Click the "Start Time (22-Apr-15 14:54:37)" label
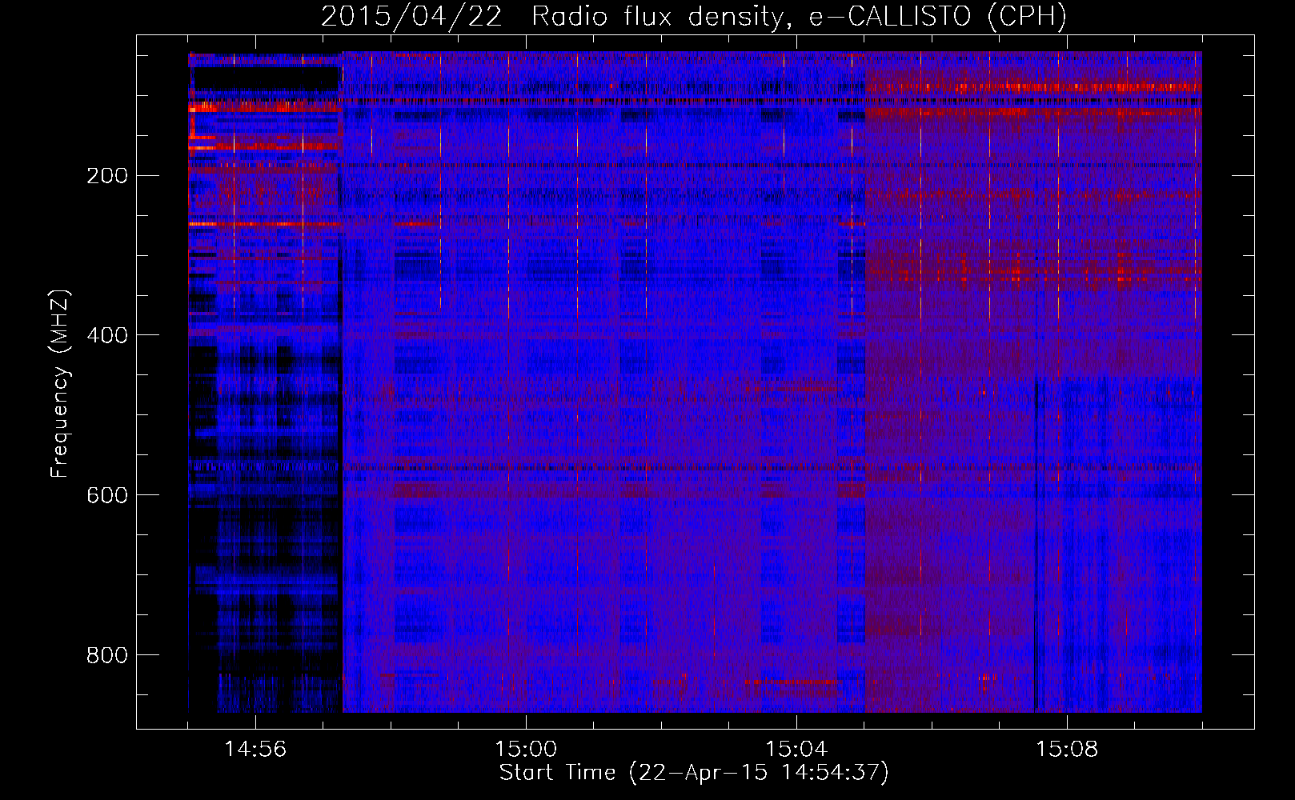The image size is (1295, 800). pos(694,773)
